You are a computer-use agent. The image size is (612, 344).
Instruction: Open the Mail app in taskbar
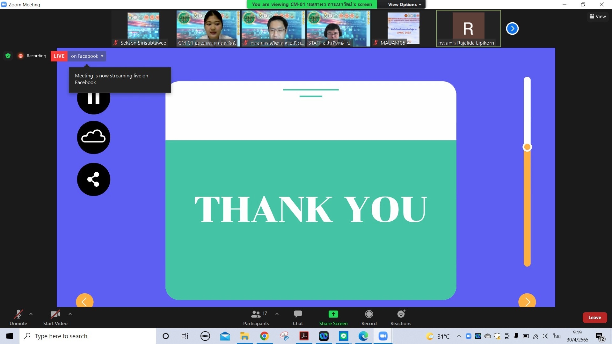(x=225, y=336)
